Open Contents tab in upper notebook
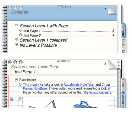 (123, 31)
